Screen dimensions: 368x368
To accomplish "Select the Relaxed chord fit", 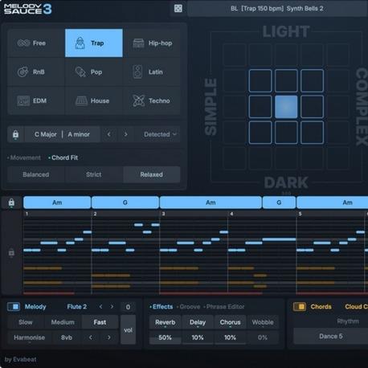I will (152, 174).
